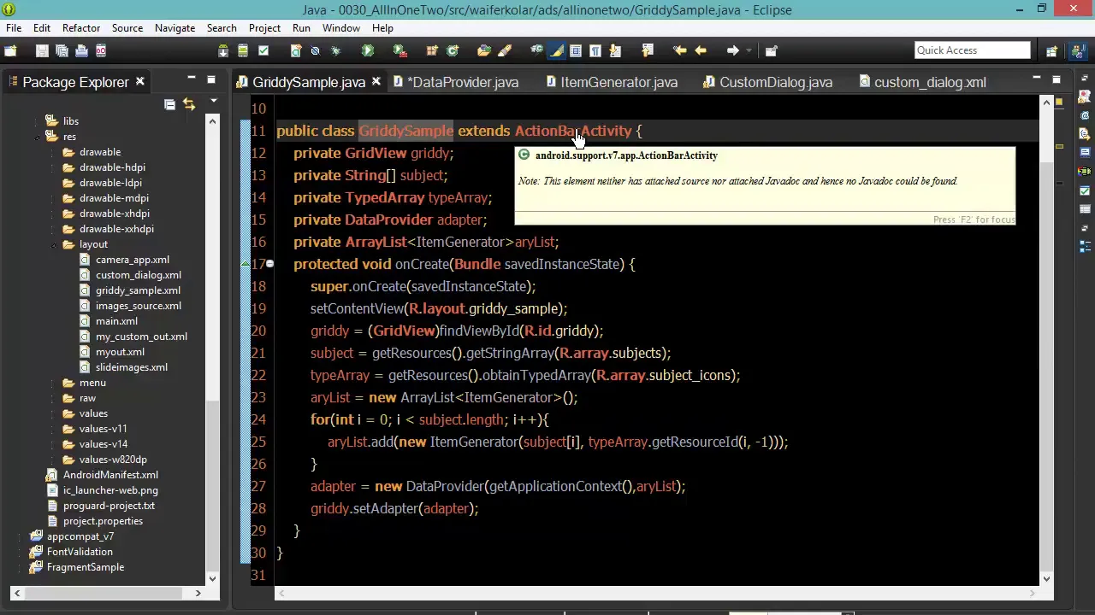Toggle Skip All Breakpoints
Image resolution: width=1095 pixels, height=615 pixels.
point(315,50)
